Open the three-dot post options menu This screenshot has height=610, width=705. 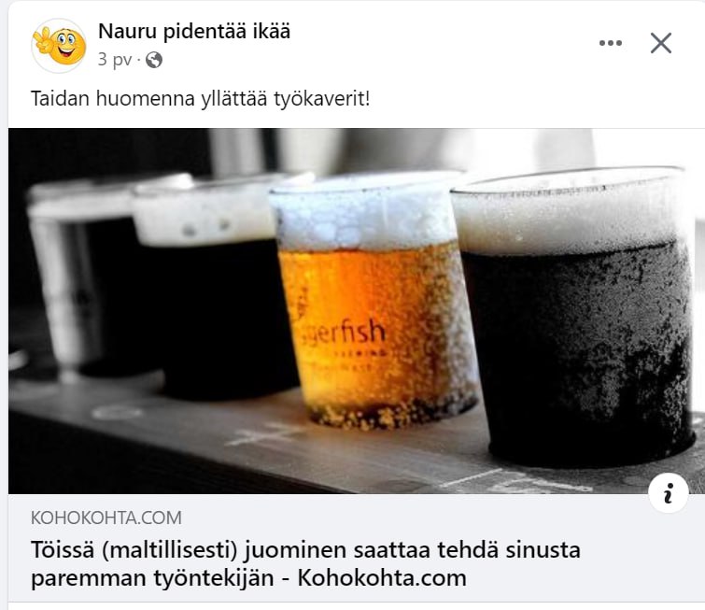tap(610, 43)
